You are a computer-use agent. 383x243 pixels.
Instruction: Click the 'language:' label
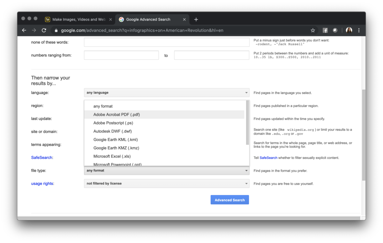click(40, 92)
